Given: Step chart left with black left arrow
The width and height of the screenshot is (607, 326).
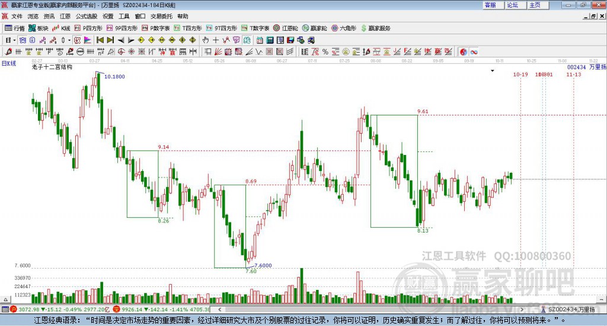Looking at the screenshot, I should pyautogui.click(x=121, y=40).
